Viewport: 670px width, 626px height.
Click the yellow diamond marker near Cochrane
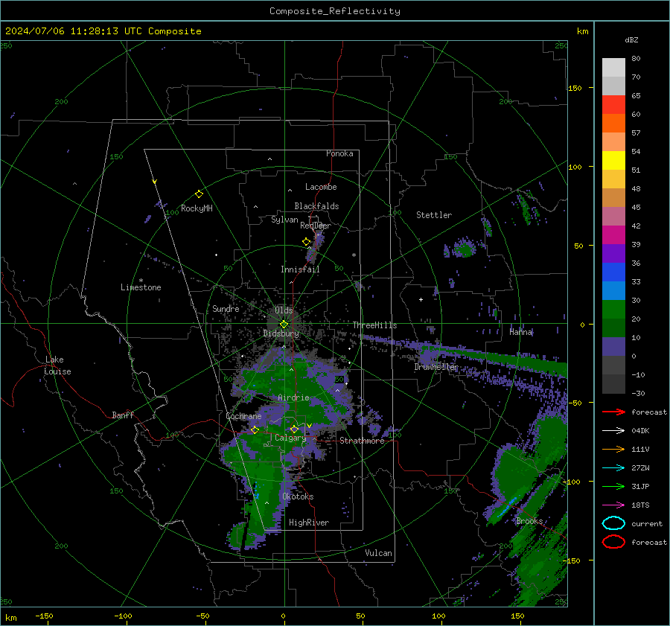[x=255, y=430]
